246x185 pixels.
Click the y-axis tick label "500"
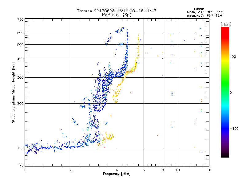click(x=21, y=45)
